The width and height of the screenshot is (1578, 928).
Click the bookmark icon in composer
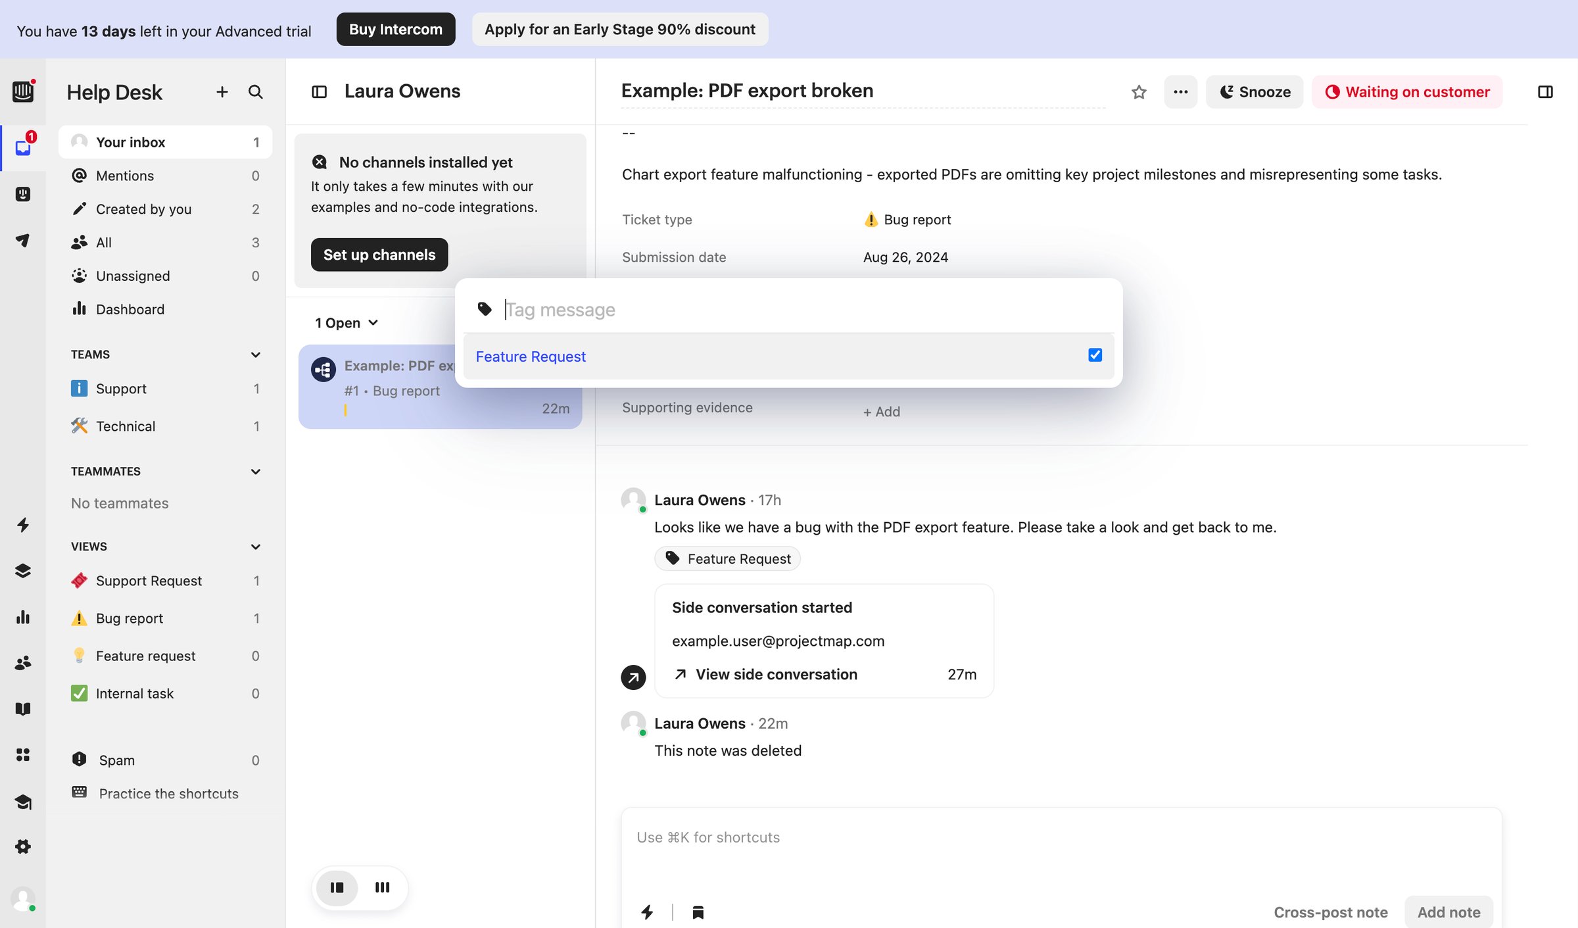pyautogui.click(x=698, y=912)
